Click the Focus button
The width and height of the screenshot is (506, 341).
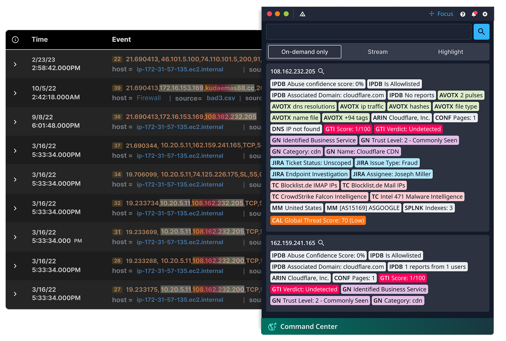tap(441, 13)
